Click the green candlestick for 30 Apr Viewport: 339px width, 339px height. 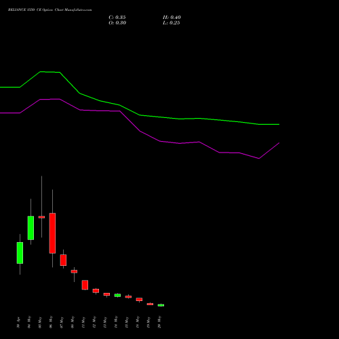20,253
